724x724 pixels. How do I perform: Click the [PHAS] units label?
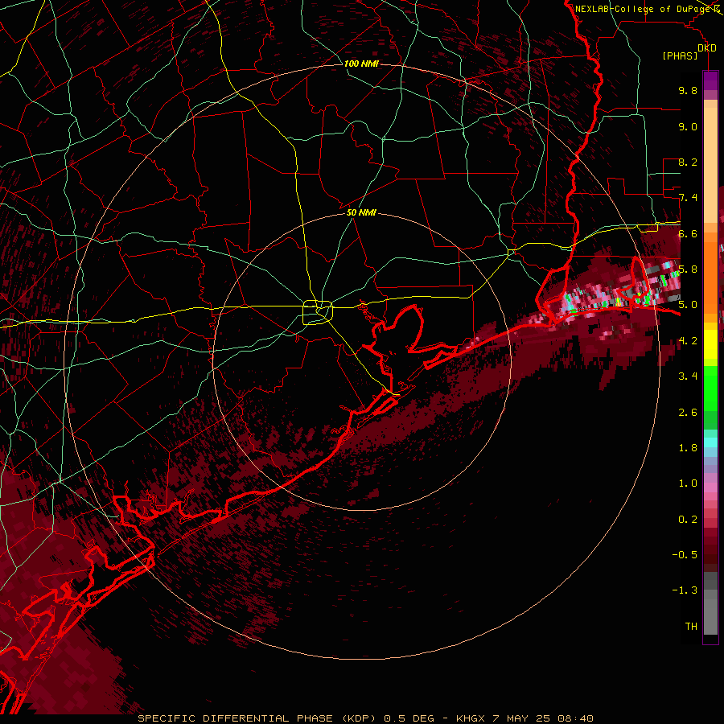click(680, 56)
